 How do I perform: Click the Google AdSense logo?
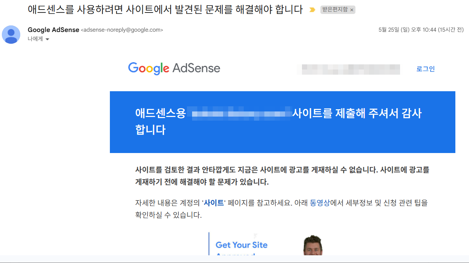(174, 68)
